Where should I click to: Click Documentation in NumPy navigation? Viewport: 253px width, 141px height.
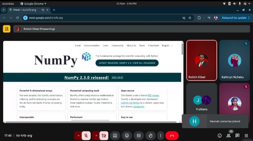click(x=92, y=46)
